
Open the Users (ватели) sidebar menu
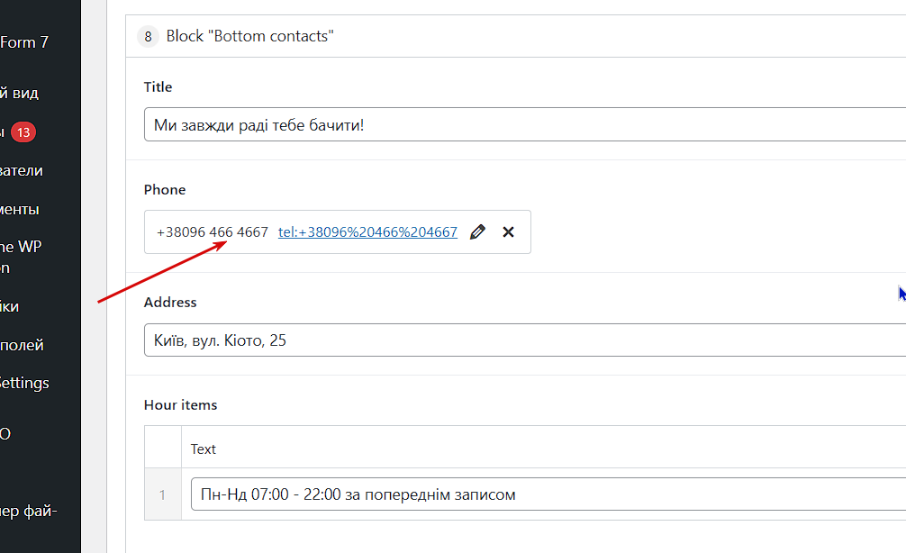[22, 170]
